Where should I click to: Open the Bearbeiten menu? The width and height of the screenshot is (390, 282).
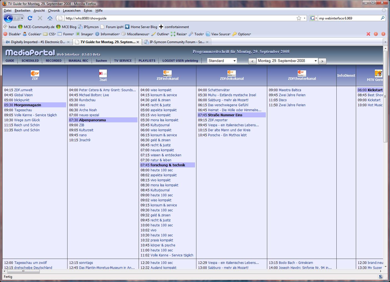coord(22,11)
